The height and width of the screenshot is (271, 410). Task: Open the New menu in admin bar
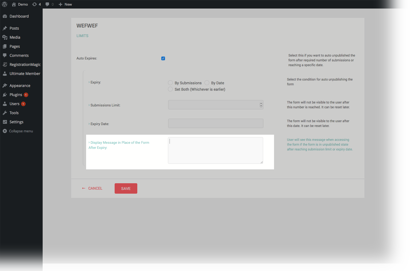tap(65, 4)
